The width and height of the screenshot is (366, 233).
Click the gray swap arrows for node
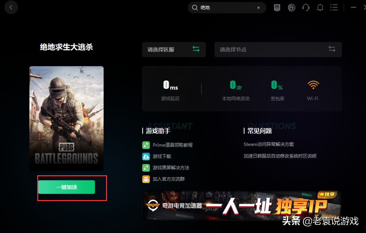332,49
